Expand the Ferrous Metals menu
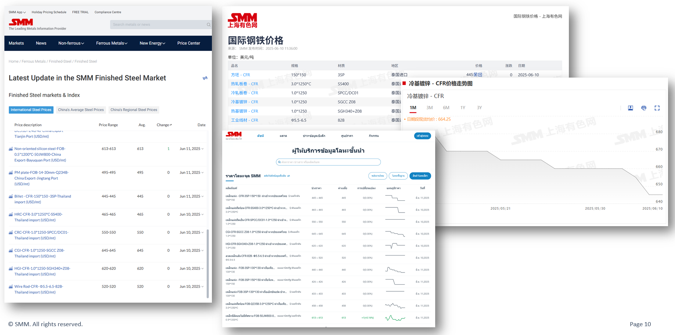 [x=112, y=43]
